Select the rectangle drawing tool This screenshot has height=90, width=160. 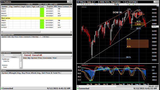coord(87,4)
